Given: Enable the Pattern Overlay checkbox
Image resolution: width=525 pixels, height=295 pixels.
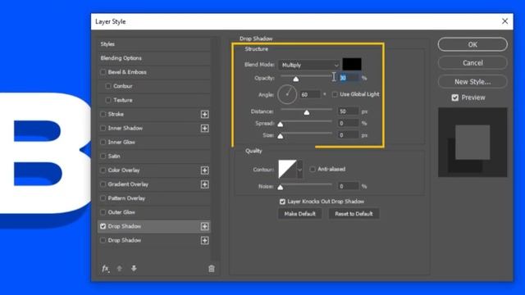Looking at the screenshot, I should click(x=103, y=198).
